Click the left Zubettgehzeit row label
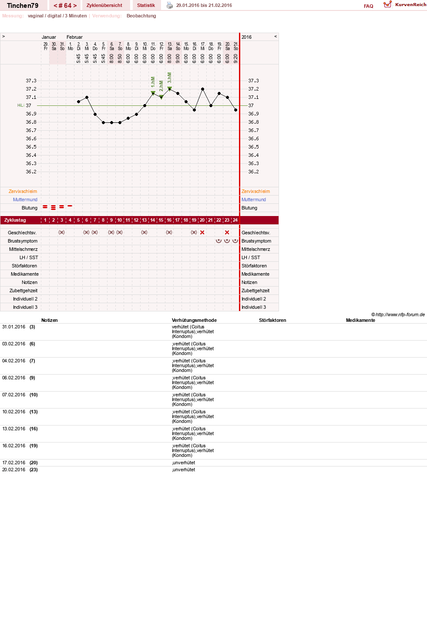 24,291
